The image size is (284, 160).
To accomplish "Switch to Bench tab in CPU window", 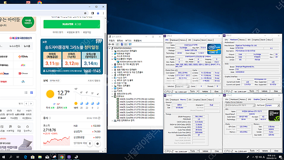I will tap(204, 40).
